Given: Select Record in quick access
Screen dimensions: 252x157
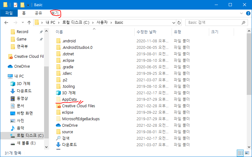Looking at the screenshot, I should [x=22, y=32].
